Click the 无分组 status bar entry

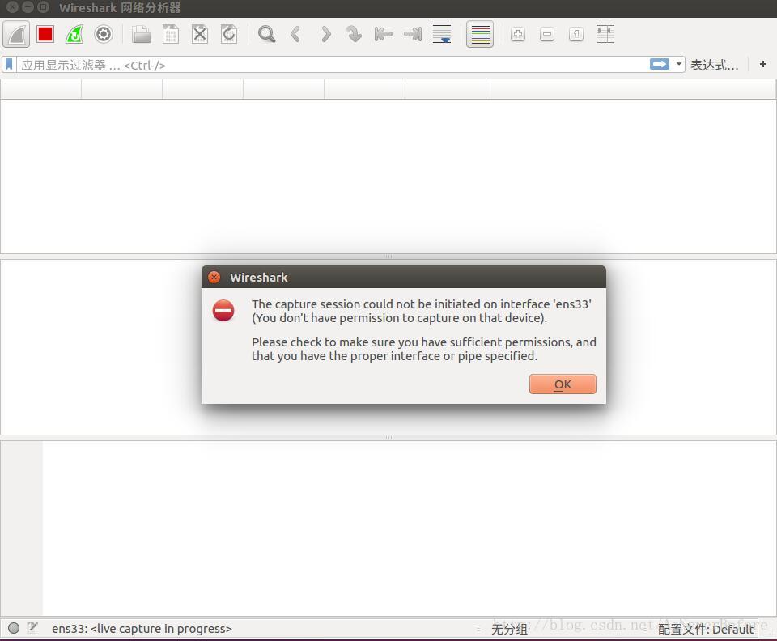(x=509, y=629)
